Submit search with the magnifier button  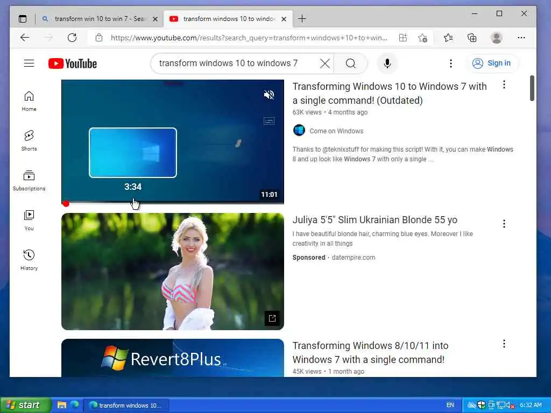point(350,63)
